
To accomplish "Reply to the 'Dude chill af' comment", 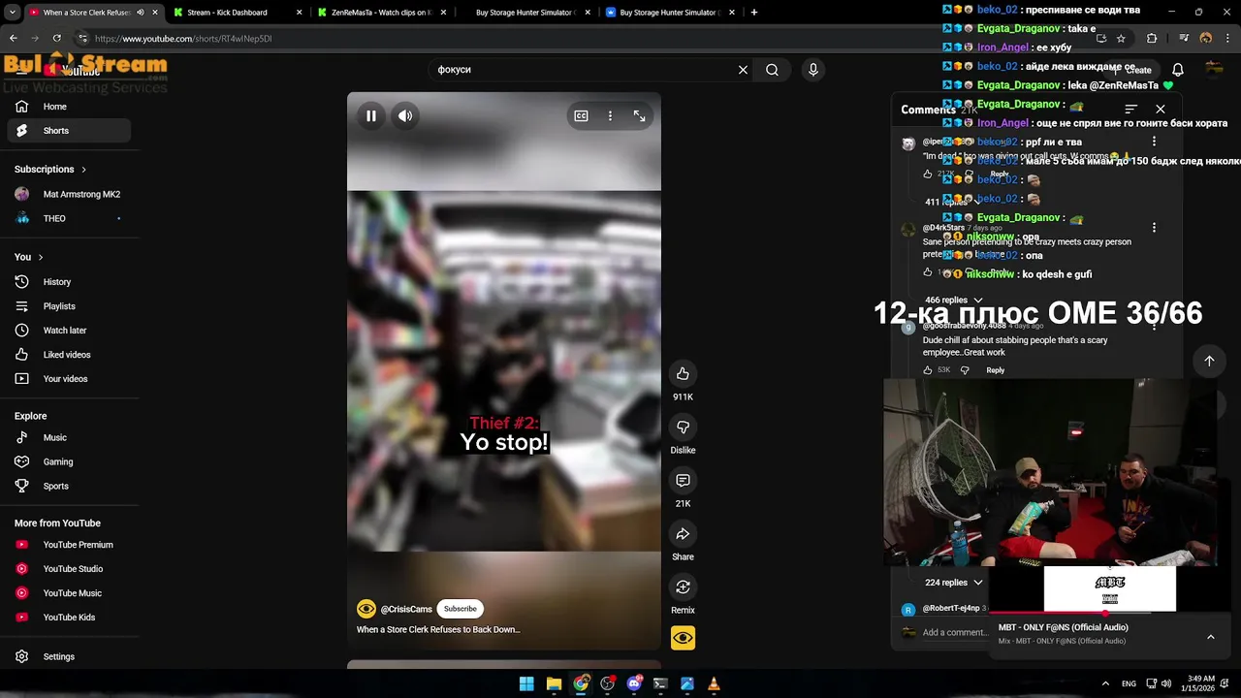I will click(x=995, y=370).
